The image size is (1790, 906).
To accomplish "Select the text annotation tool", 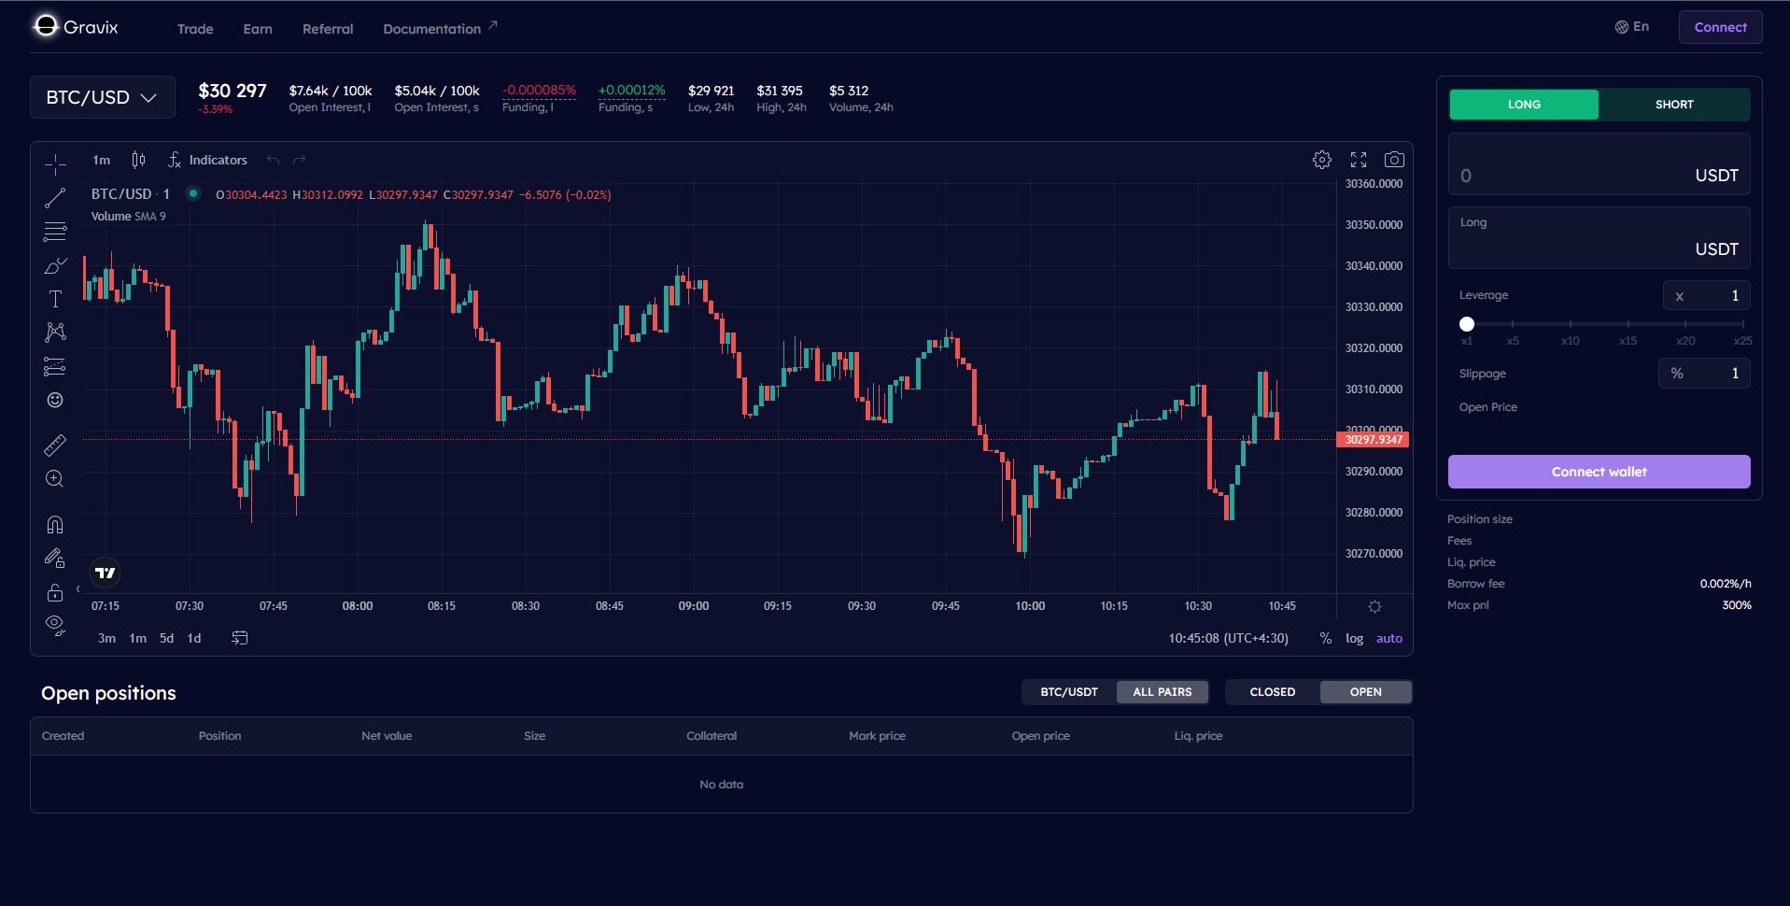I will click(55, 299).
